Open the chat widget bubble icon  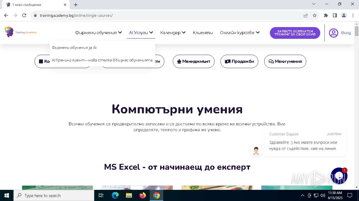click(x=339, y=176)
